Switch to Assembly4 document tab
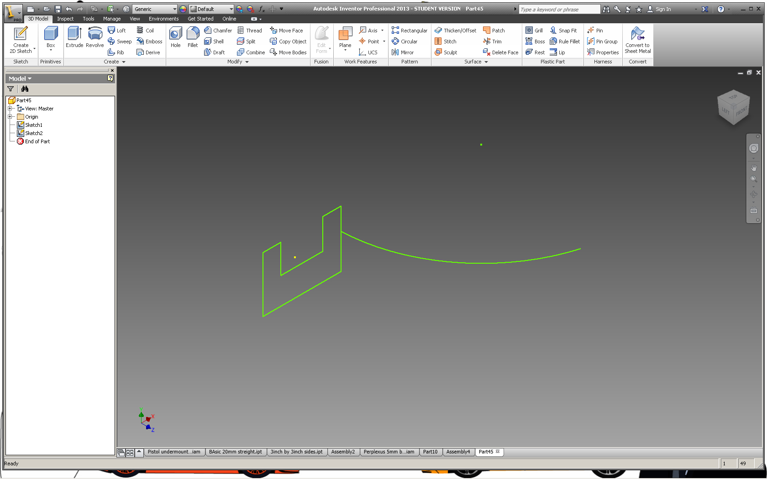The image size is (767, 479). point(458,452)
